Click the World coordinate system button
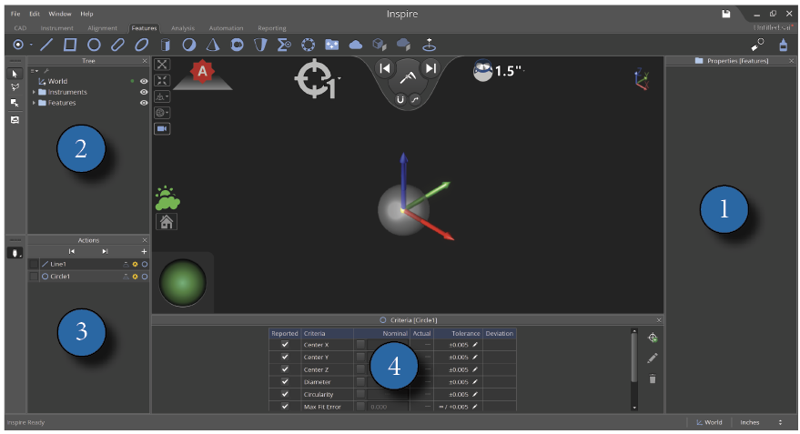This screenshot has width=800, height=434. click(x=709, y=422)
